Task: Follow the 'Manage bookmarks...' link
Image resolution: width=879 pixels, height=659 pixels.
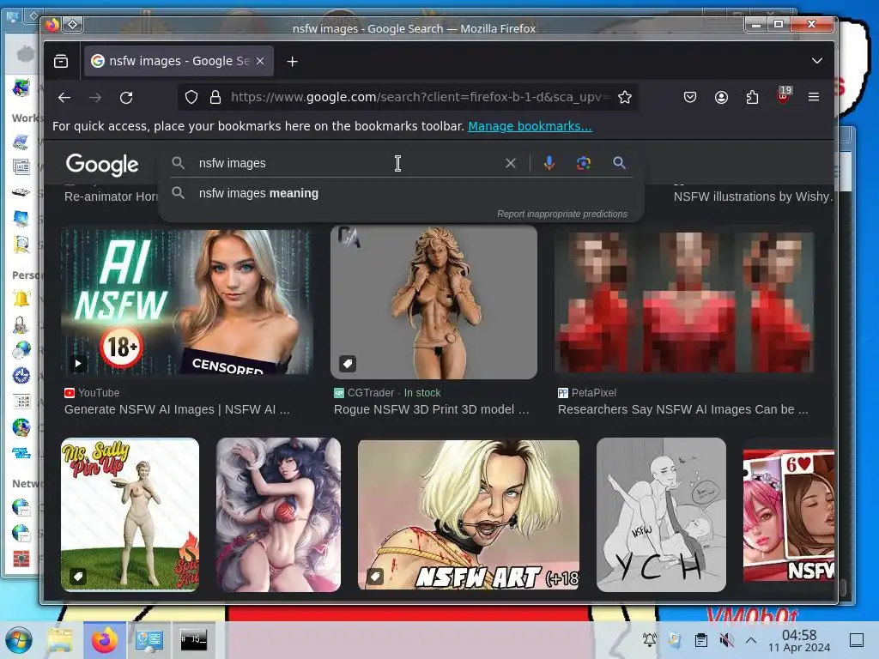Action: 530,126
